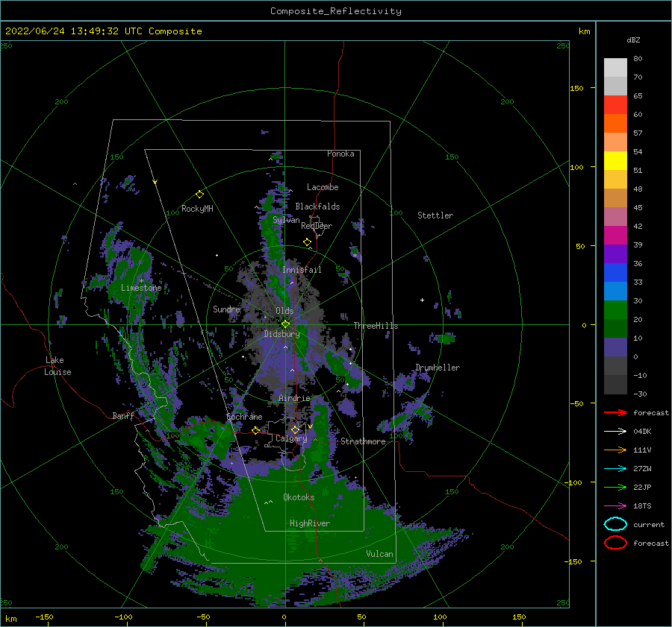672x627 pixels.
Task: Click the ThreeHills city label
Action: point(376,326)
